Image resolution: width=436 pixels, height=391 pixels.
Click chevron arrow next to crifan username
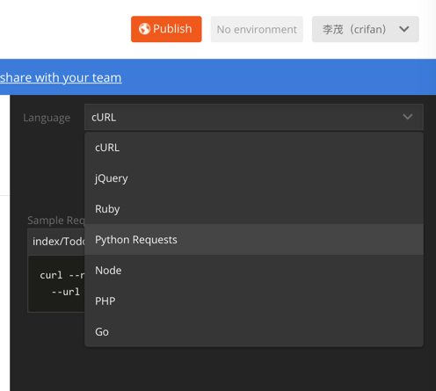coord(404,29)
